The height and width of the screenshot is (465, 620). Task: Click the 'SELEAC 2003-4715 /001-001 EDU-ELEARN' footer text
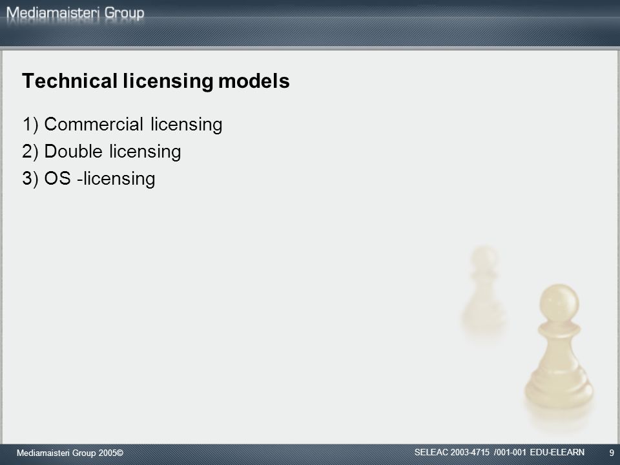(499, 452)
